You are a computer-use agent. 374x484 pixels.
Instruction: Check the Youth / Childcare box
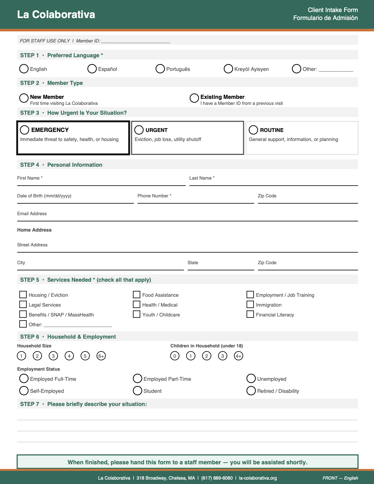coord(137,314)
